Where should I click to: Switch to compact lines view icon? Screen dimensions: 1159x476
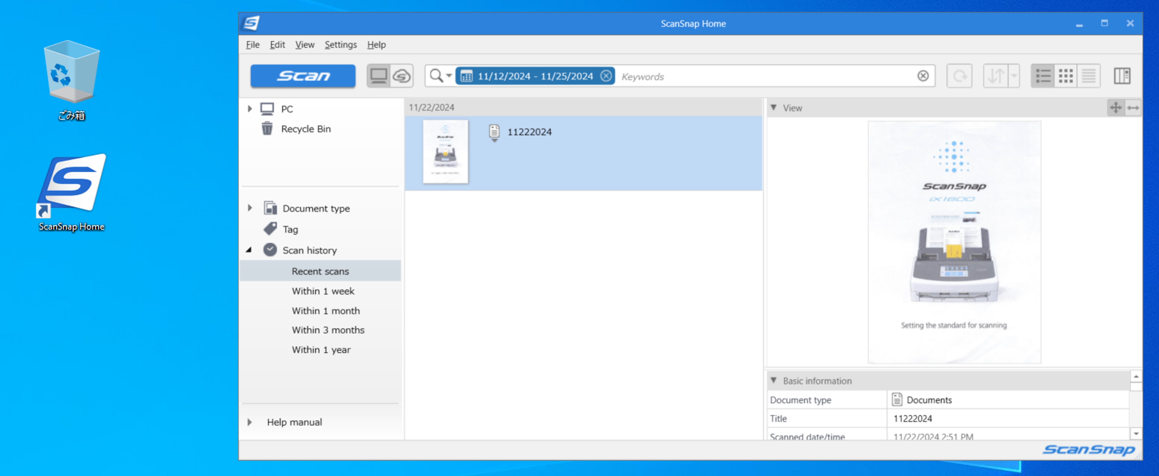[x=1088, y=76]
